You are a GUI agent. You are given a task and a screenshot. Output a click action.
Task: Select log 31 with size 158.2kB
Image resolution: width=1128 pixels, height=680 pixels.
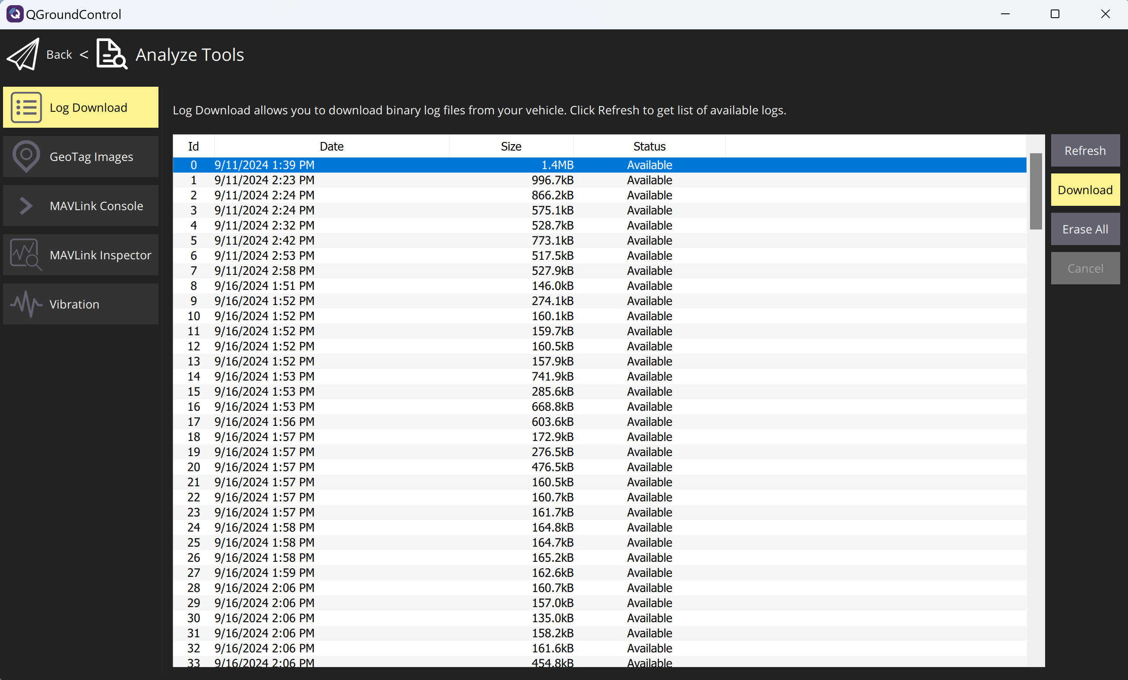click(x=599, y=633)
